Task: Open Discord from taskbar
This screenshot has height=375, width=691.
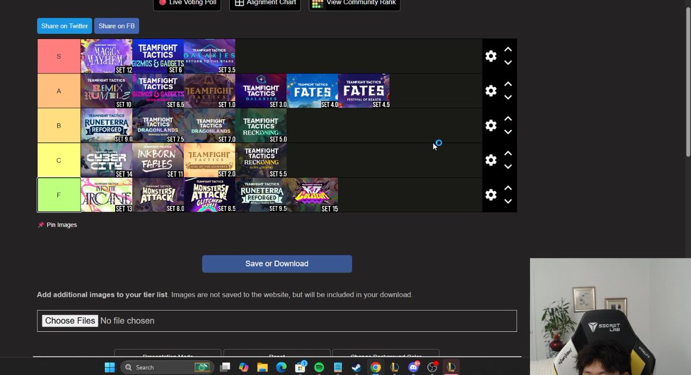Action: pos(413,367)
